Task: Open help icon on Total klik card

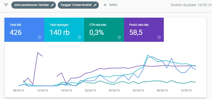Action: pyautogui.click(x=39, y=37)
